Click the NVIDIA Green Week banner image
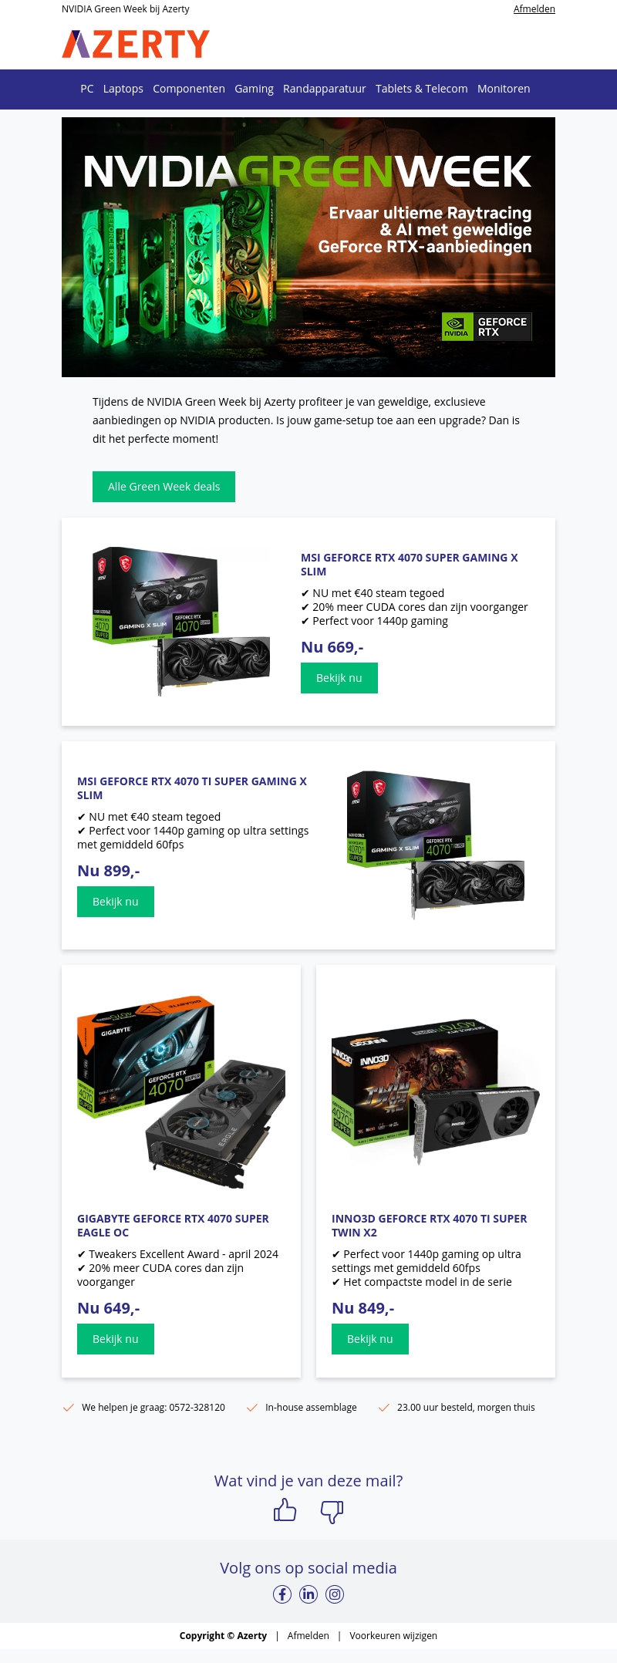 (308, 247)
